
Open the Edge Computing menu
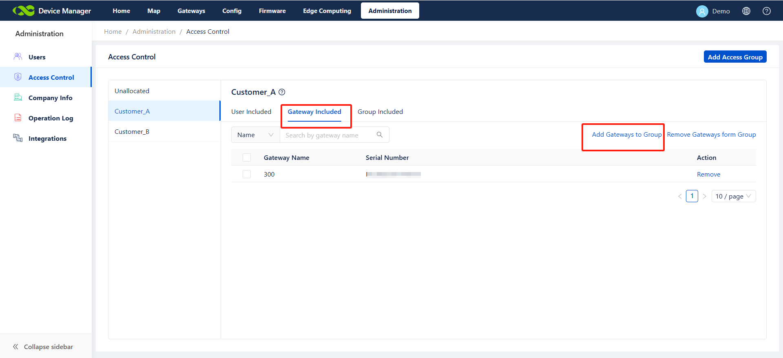pos(327,11)
